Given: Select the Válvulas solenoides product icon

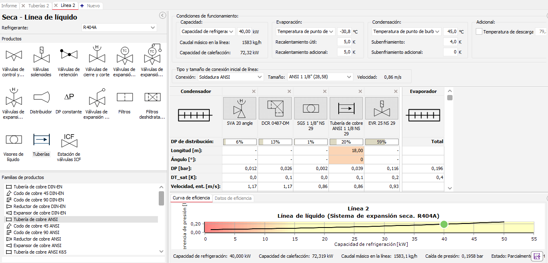Looking at the screenshot, I should pos(41,55).
